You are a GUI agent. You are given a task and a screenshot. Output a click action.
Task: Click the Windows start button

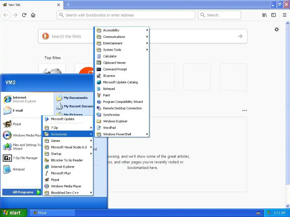pyautogui.click(x=14, y=213)
